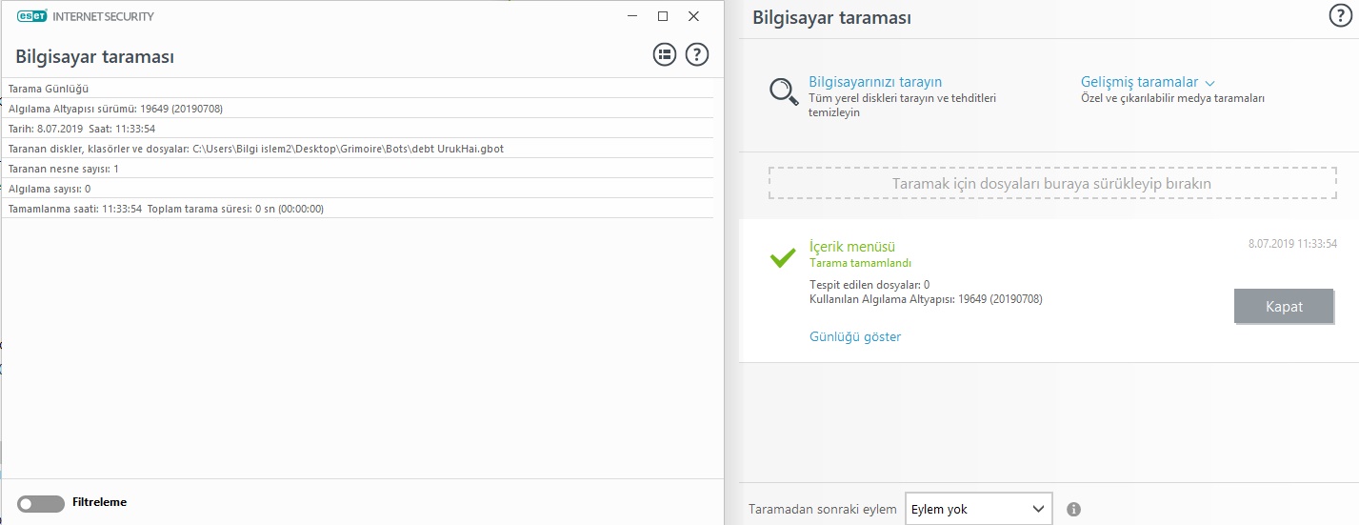This screenshot has width=1359, height=525.
Task: Click the file drop zone for scanning
Action: pyautogui.click(x=1051, y=183)
